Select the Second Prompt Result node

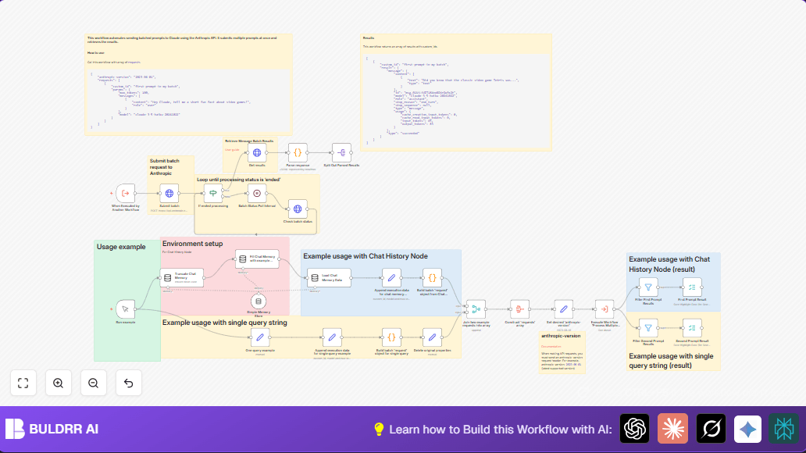pos(692,327)
